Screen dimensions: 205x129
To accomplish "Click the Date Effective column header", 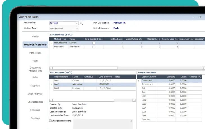I will pyautogui.click(x=105, y=77).
